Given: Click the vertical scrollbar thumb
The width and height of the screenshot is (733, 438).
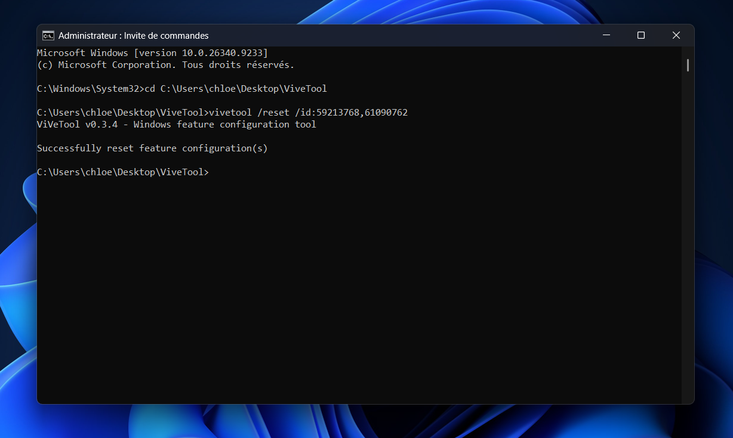Looking at the screenshot, I should click(x=688, y=65).
